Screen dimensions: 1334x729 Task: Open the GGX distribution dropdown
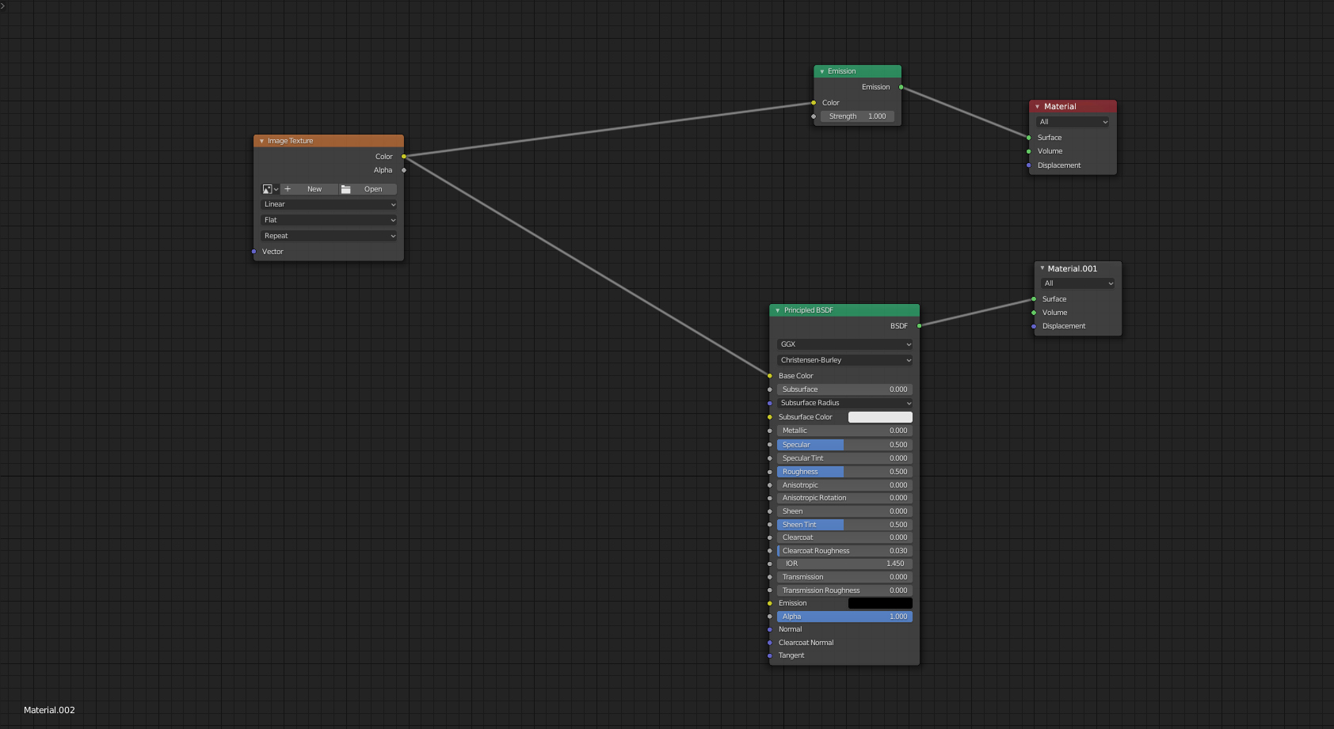pos(844,344)
